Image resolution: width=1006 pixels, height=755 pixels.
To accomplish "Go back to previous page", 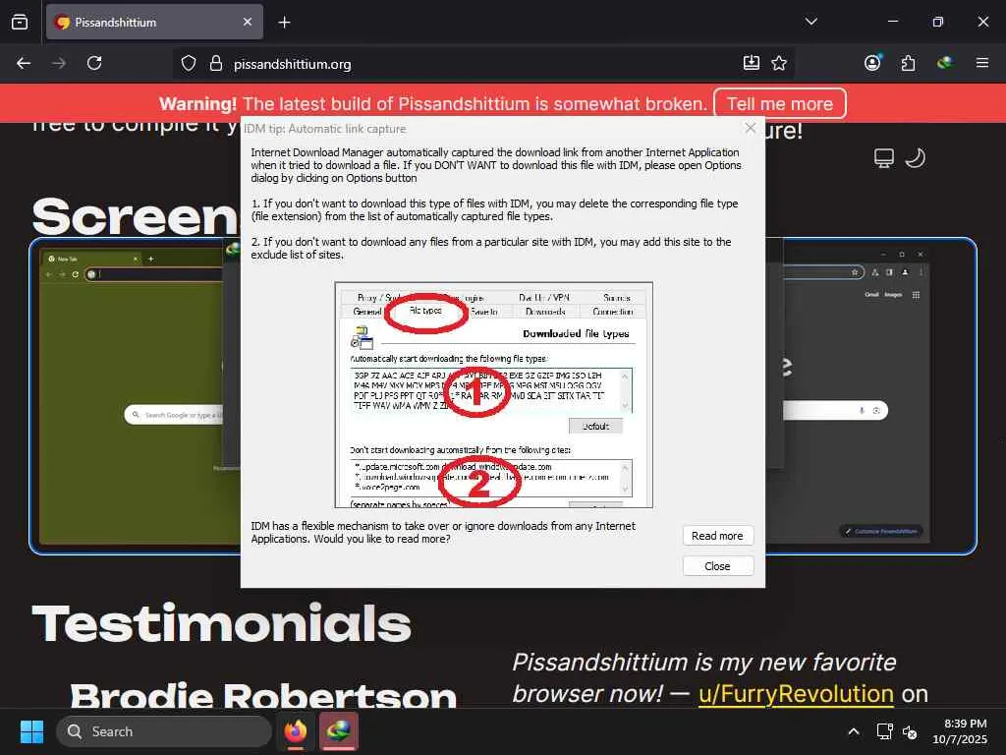I will (x=24, y=63).
